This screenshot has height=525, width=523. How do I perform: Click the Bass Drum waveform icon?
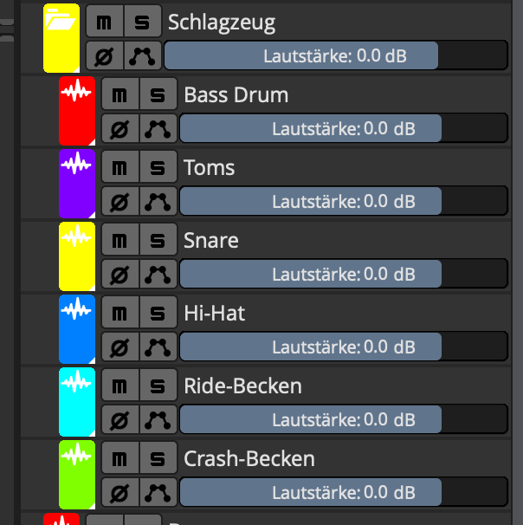pos(77,93)
